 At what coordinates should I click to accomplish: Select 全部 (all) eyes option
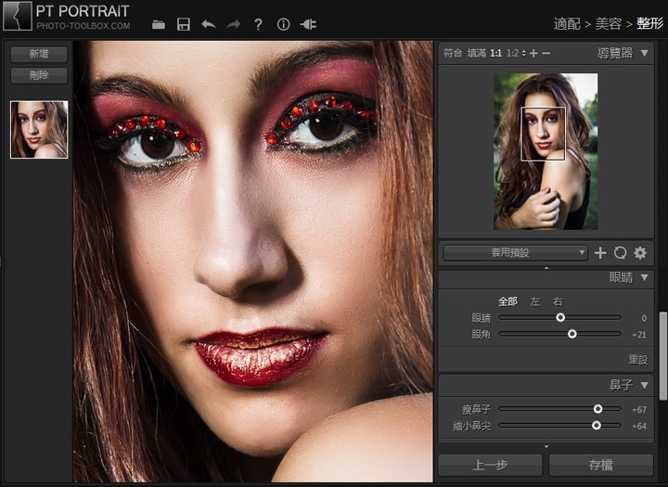coord(507,301)
